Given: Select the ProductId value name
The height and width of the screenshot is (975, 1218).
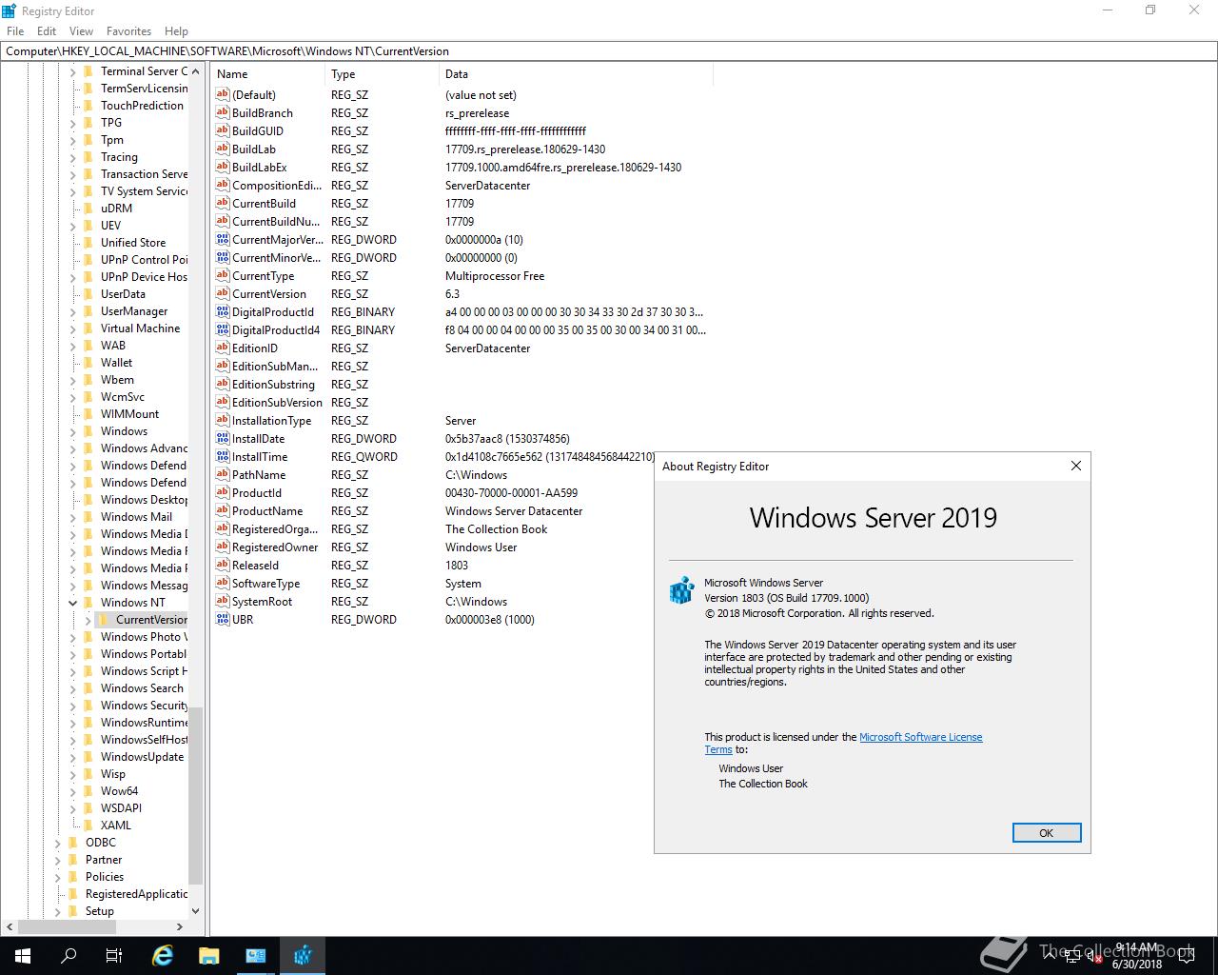Looking at the screenshot, I should tap(257, 492).
